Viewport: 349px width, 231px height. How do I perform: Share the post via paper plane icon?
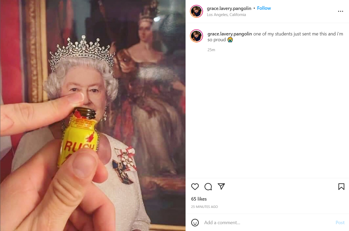221,186
